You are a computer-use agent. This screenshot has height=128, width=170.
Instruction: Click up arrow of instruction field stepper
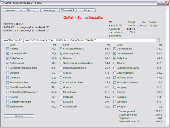coord(158,39)
